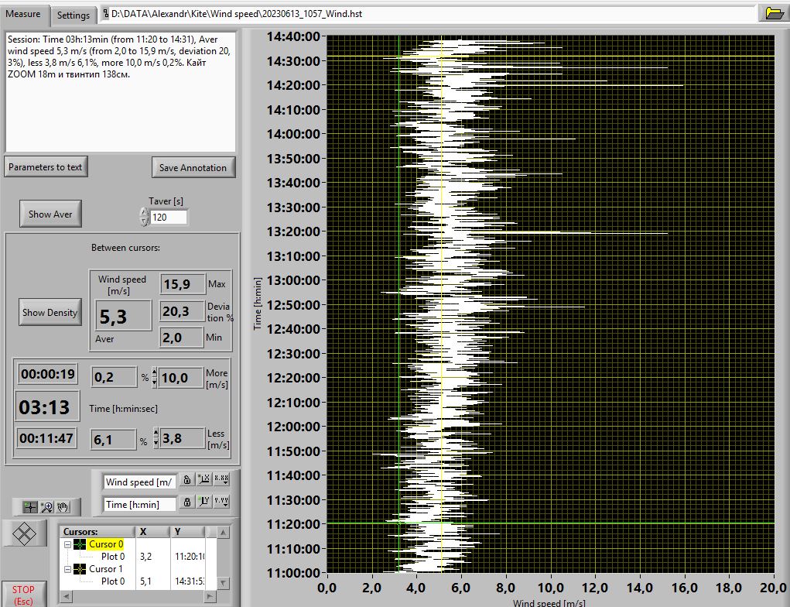This screenshot has height=607, width=790.
Task: Click the Min wind speed value 2,0
Action: pyautogui.click(x=182, y=338)
